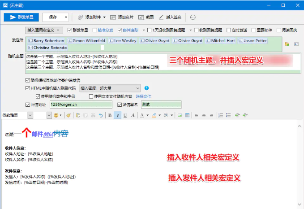Select the Simon Wilkenfeld recipient chip
The width and height of the screenshot is (304, 209).
[x=86, y=41]
